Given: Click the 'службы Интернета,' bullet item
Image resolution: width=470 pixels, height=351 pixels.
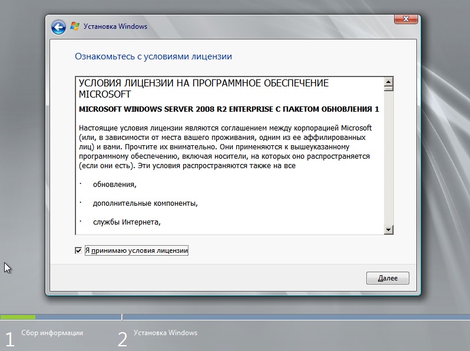Looking at the screenshot, I should (127, 222).
